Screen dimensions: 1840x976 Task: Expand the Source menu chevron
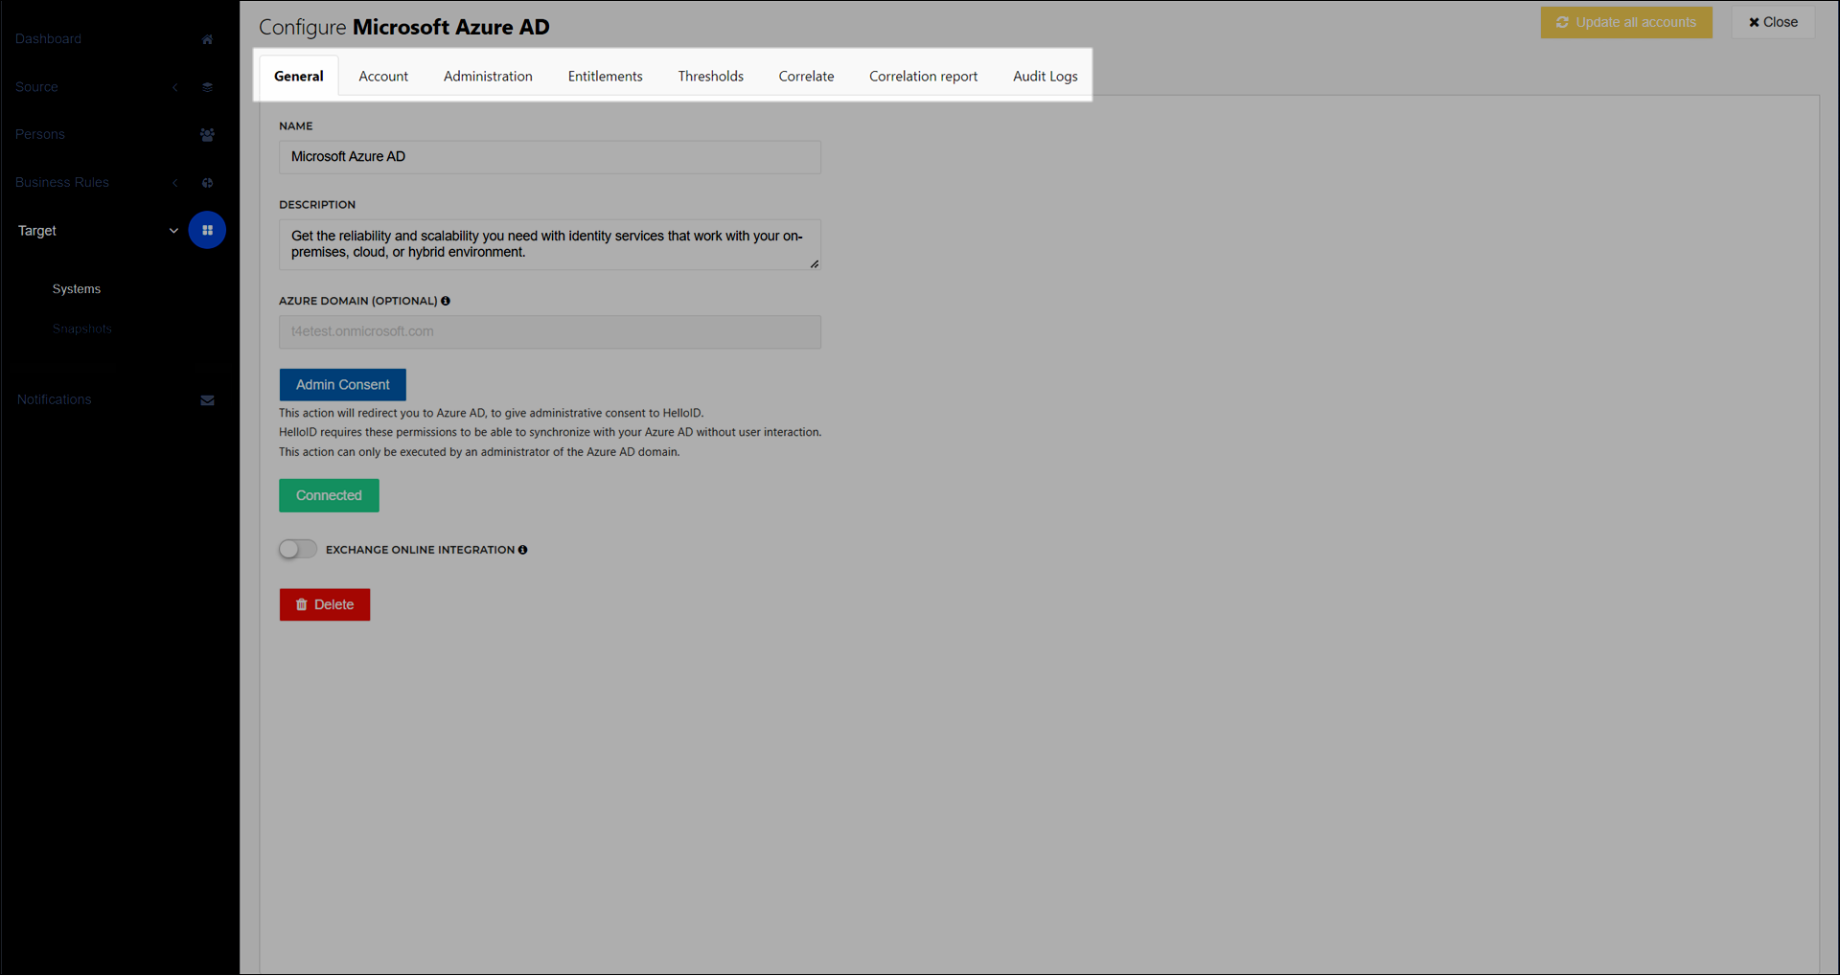[x=175, y=87]
